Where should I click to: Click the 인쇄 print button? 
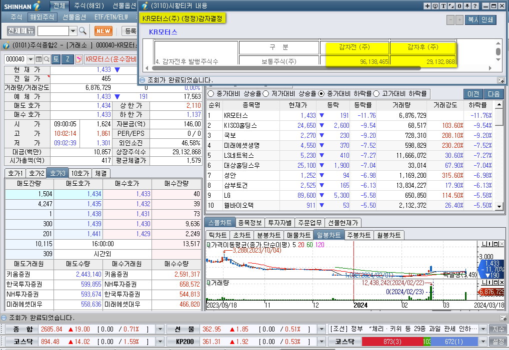(487, 20)
